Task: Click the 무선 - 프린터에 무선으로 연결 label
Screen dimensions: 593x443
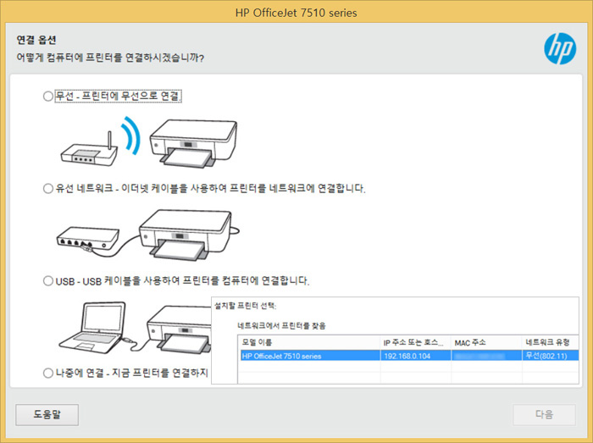Action: tap(119, 96)
